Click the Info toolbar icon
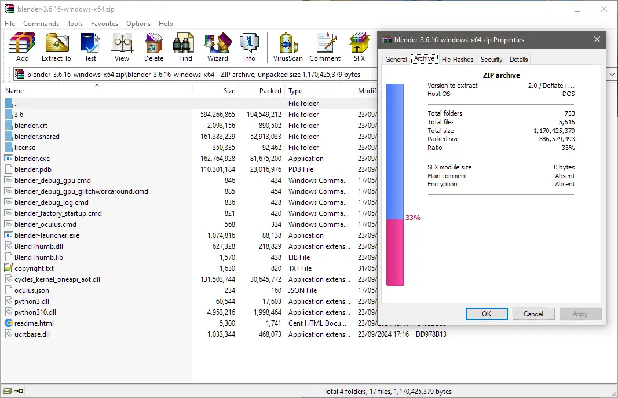This screenshot has width=618, height=398. [249, 47]
